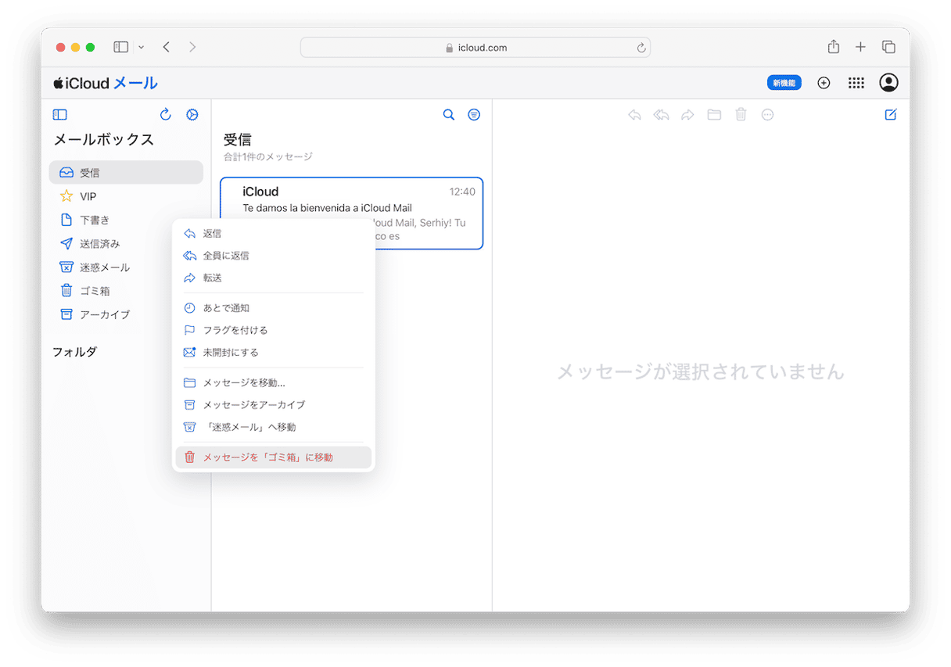
Task: Open Safari sidebar dropdown chevron
Action: 141,47
